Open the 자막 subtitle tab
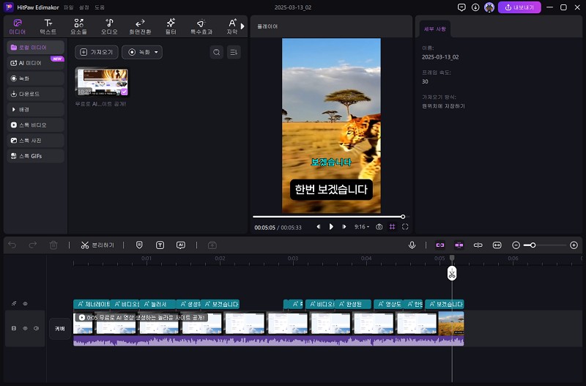 pos(232,27)
